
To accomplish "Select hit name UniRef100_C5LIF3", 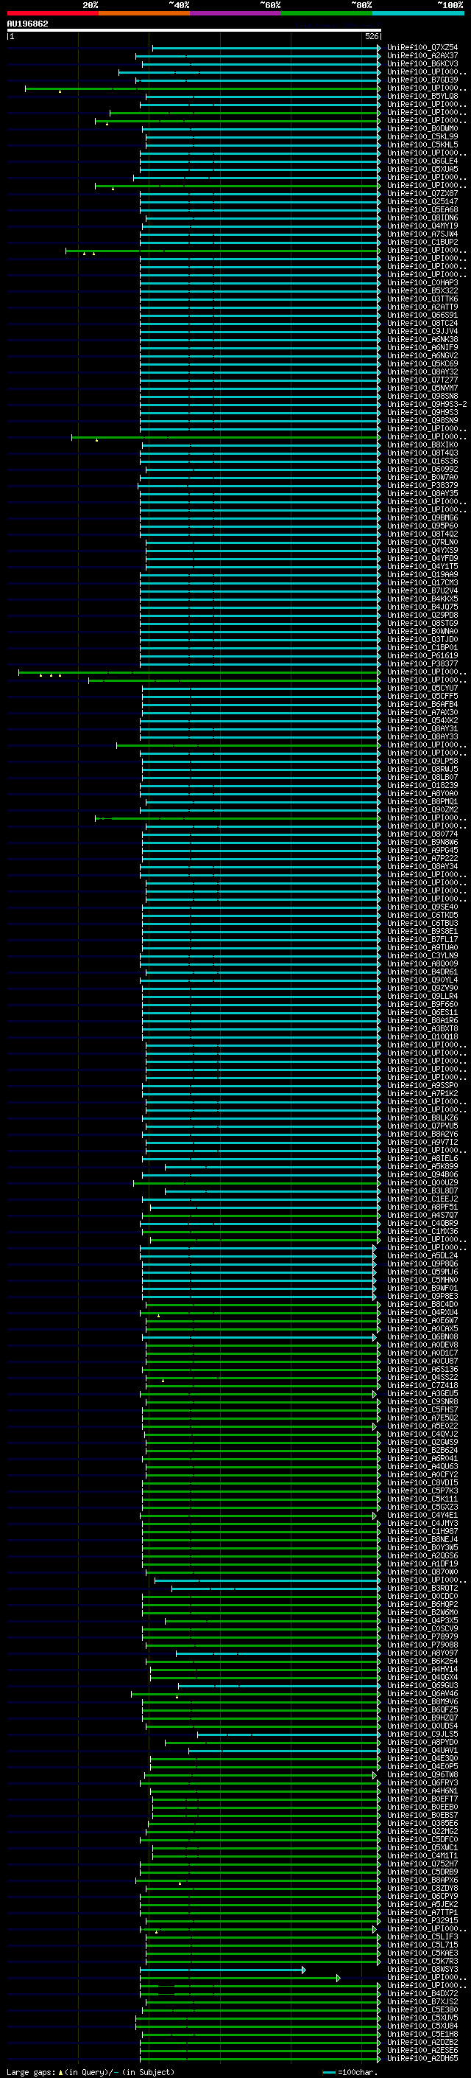I will tap(422, 1936).
